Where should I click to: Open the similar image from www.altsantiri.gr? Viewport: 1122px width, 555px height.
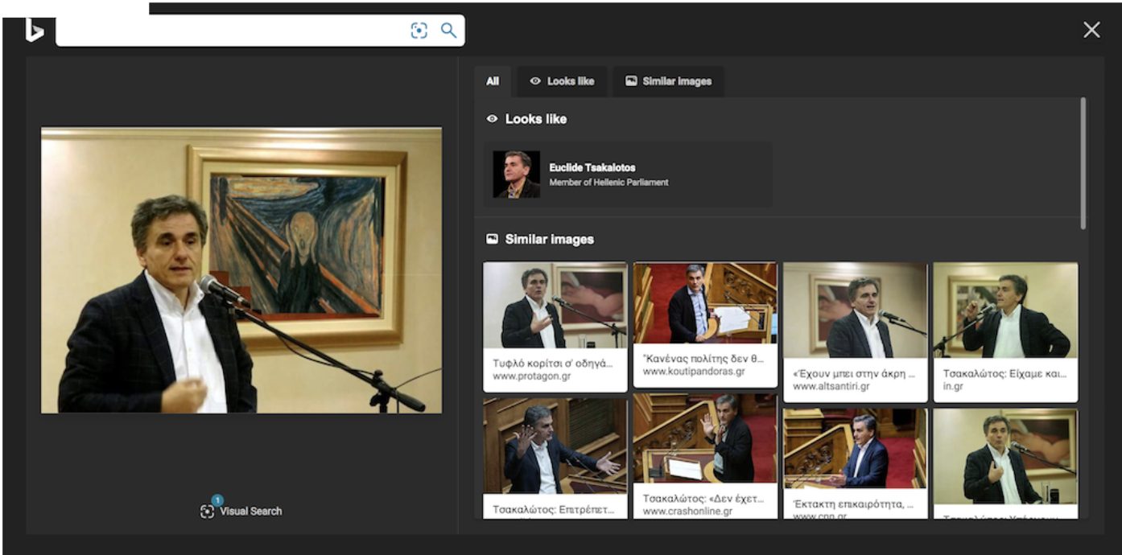pyautogui.click(x=854, y=310)
